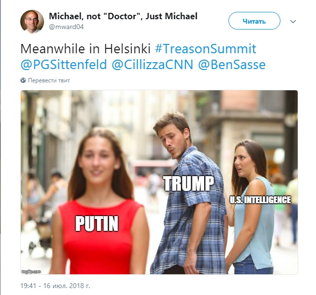Screen dimensions: 316x295
Task: Open the tweet timestamp 19:41 - 16 июл. 2018
Action: 55,286
